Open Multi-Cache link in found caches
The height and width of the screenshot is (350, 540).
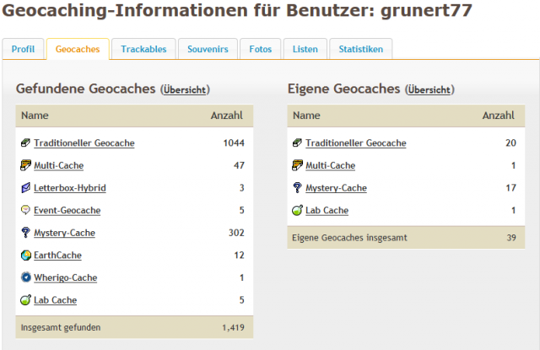58,165
